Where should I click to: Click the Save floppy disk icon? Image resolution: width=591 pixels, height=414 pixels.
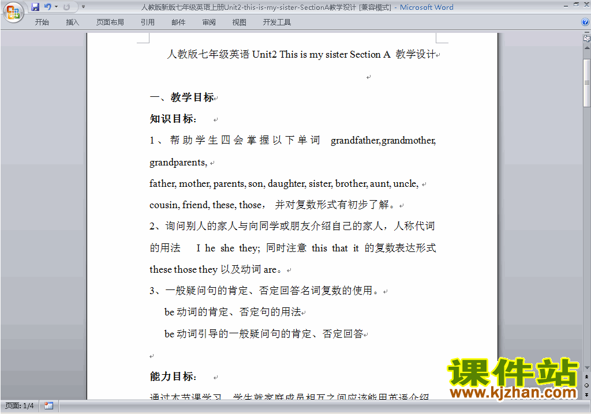35,7
